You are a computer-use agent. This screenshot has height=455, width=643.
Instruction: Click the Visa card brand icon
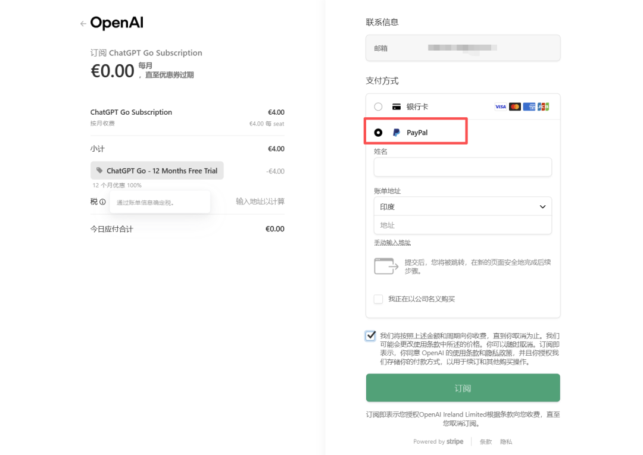[501, 106]
